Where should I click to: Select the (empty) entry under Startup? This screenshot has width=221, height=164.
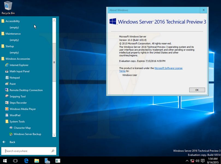click(14, 52)
